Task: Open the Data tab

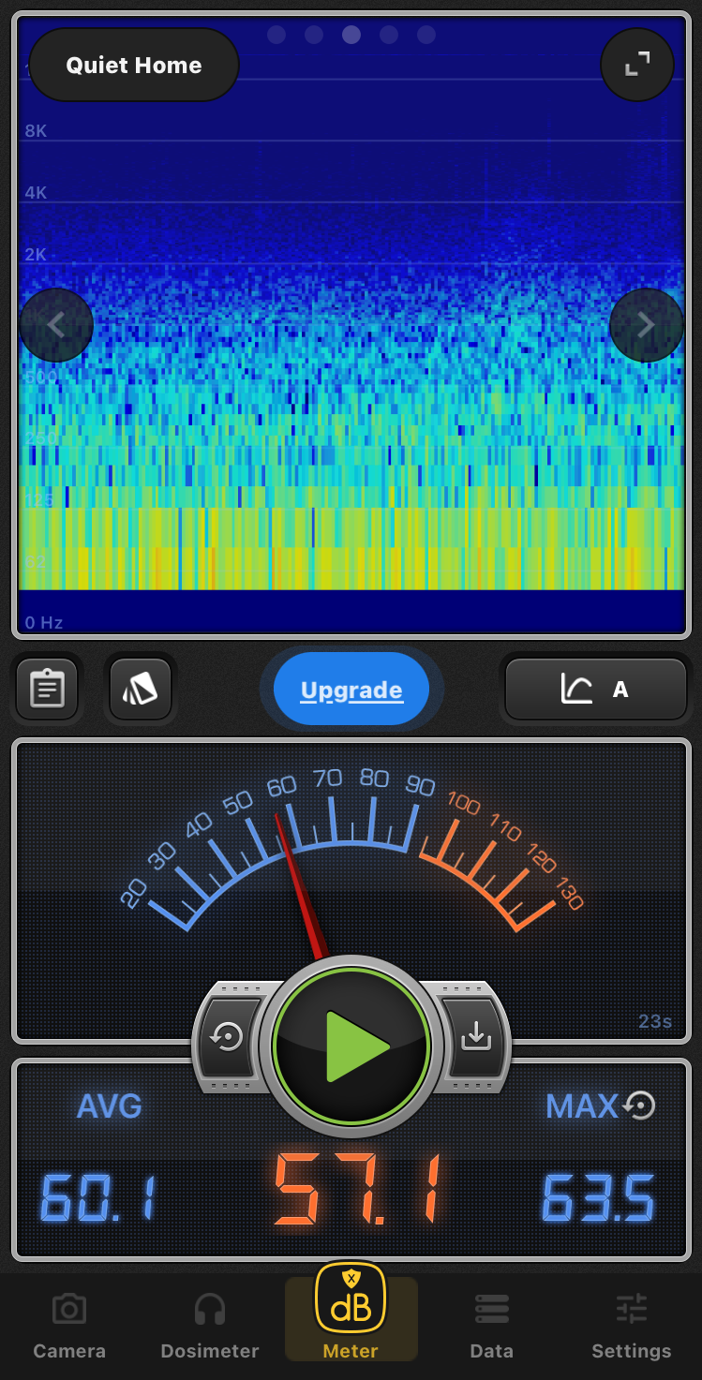Action: [491, 1326]
